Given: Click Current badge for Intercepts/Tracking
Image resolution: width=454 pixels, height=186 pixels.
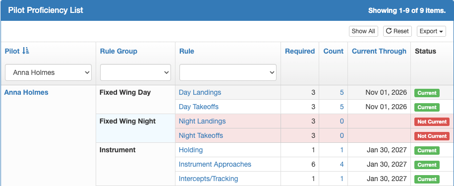Looking at the screenshot, I should tap(427, 179).
